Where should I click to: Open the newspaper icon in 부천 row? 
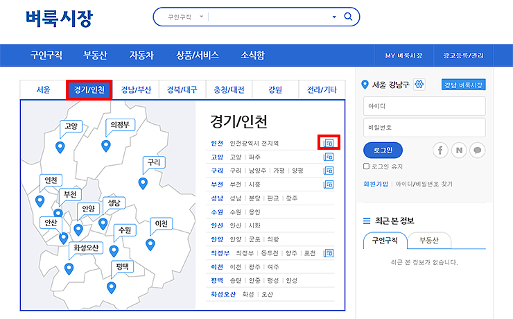[329, 184]
